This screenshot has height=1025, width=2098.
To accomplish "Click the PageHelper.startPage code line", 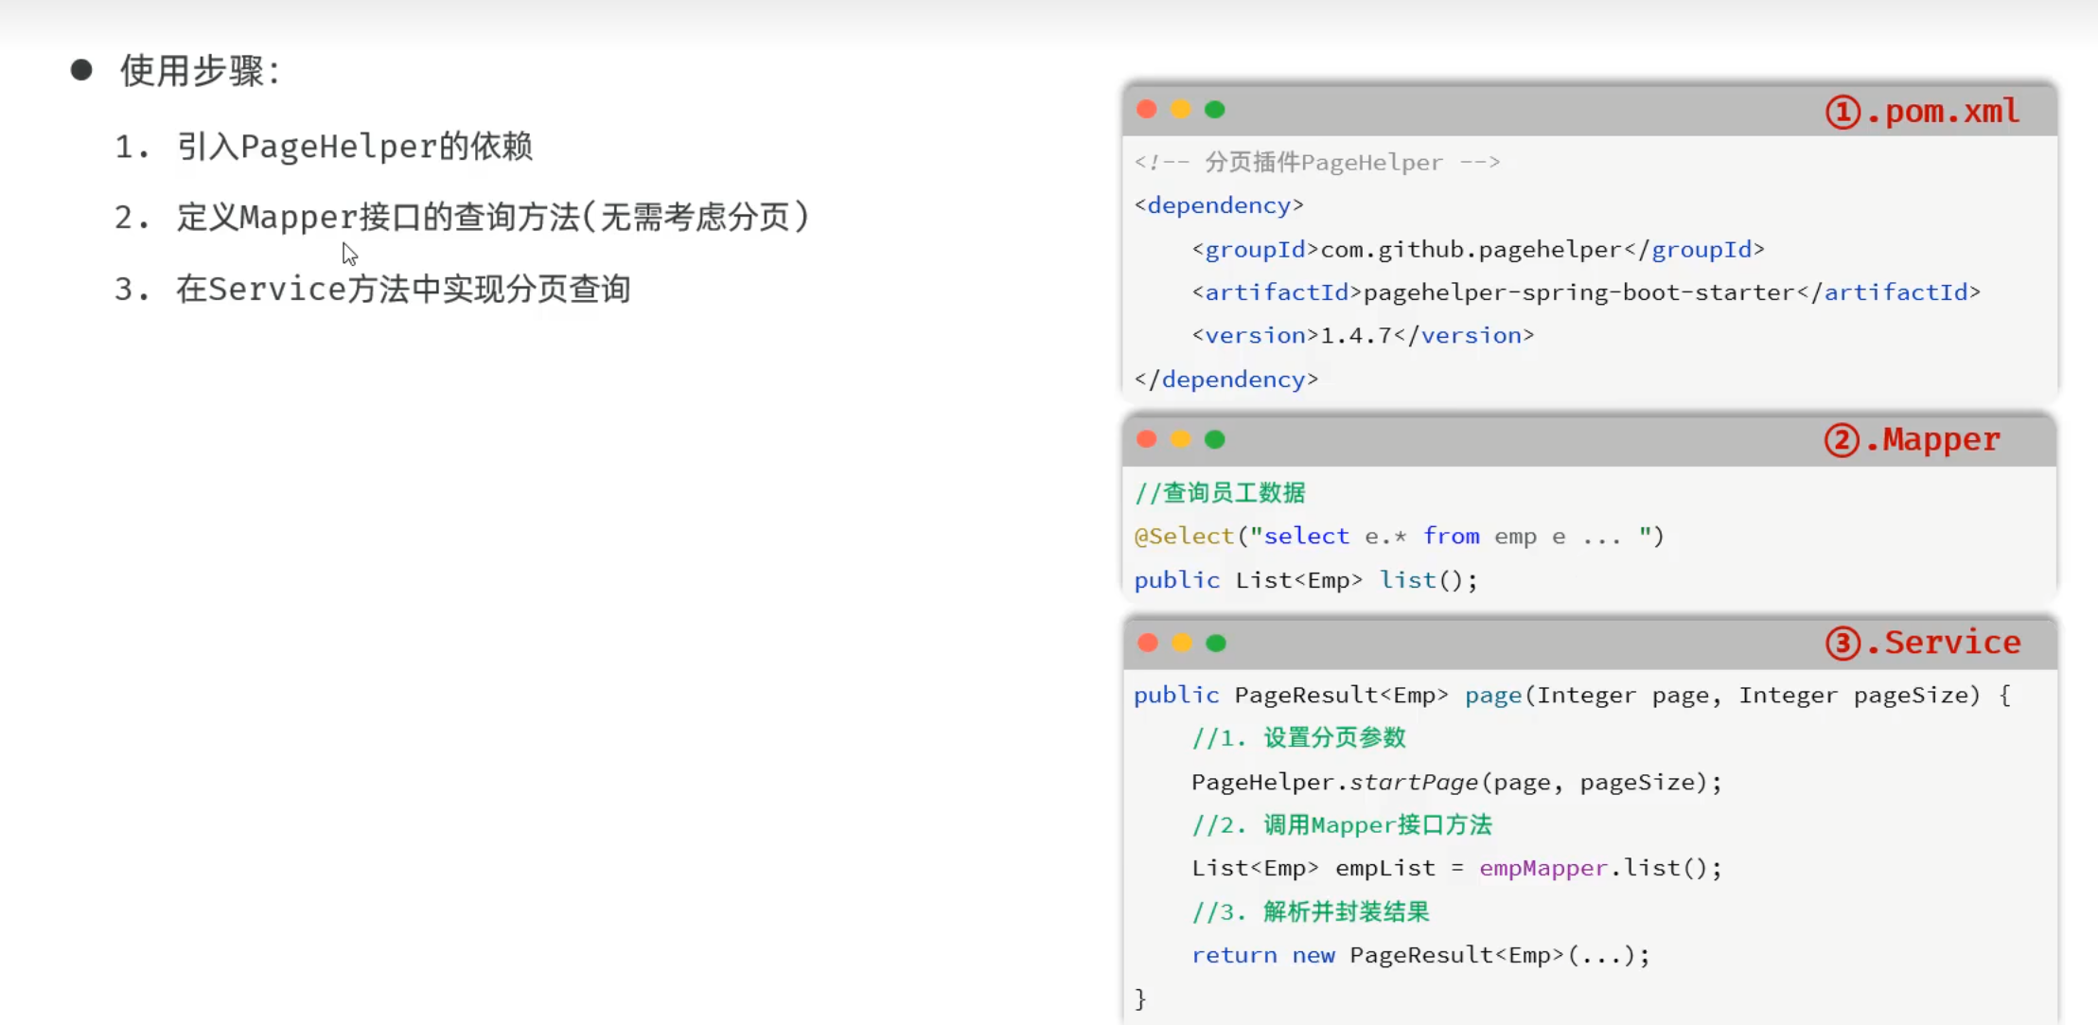I will pyautogui.click(x=1456, y=783).
